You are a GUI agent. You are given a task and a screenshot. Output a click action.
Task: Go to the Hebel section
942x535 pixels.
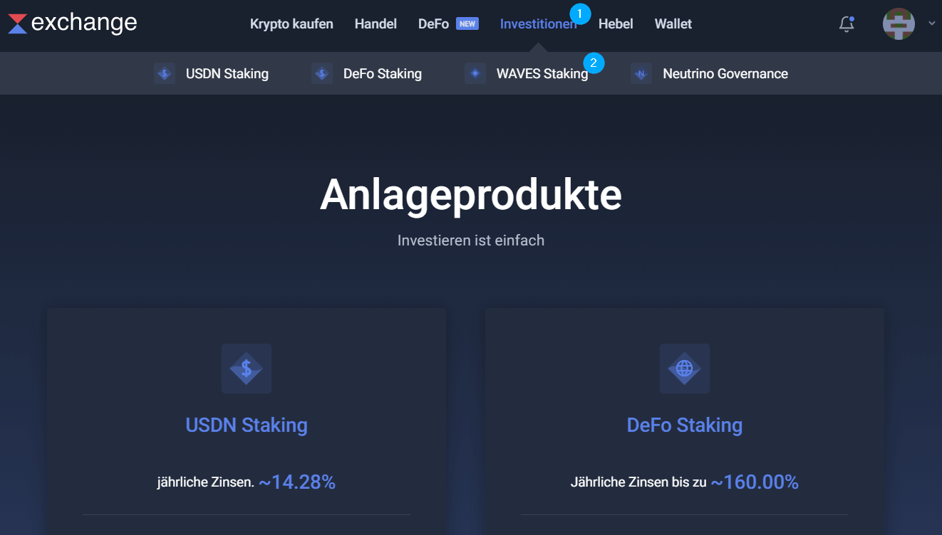[616, 24]
